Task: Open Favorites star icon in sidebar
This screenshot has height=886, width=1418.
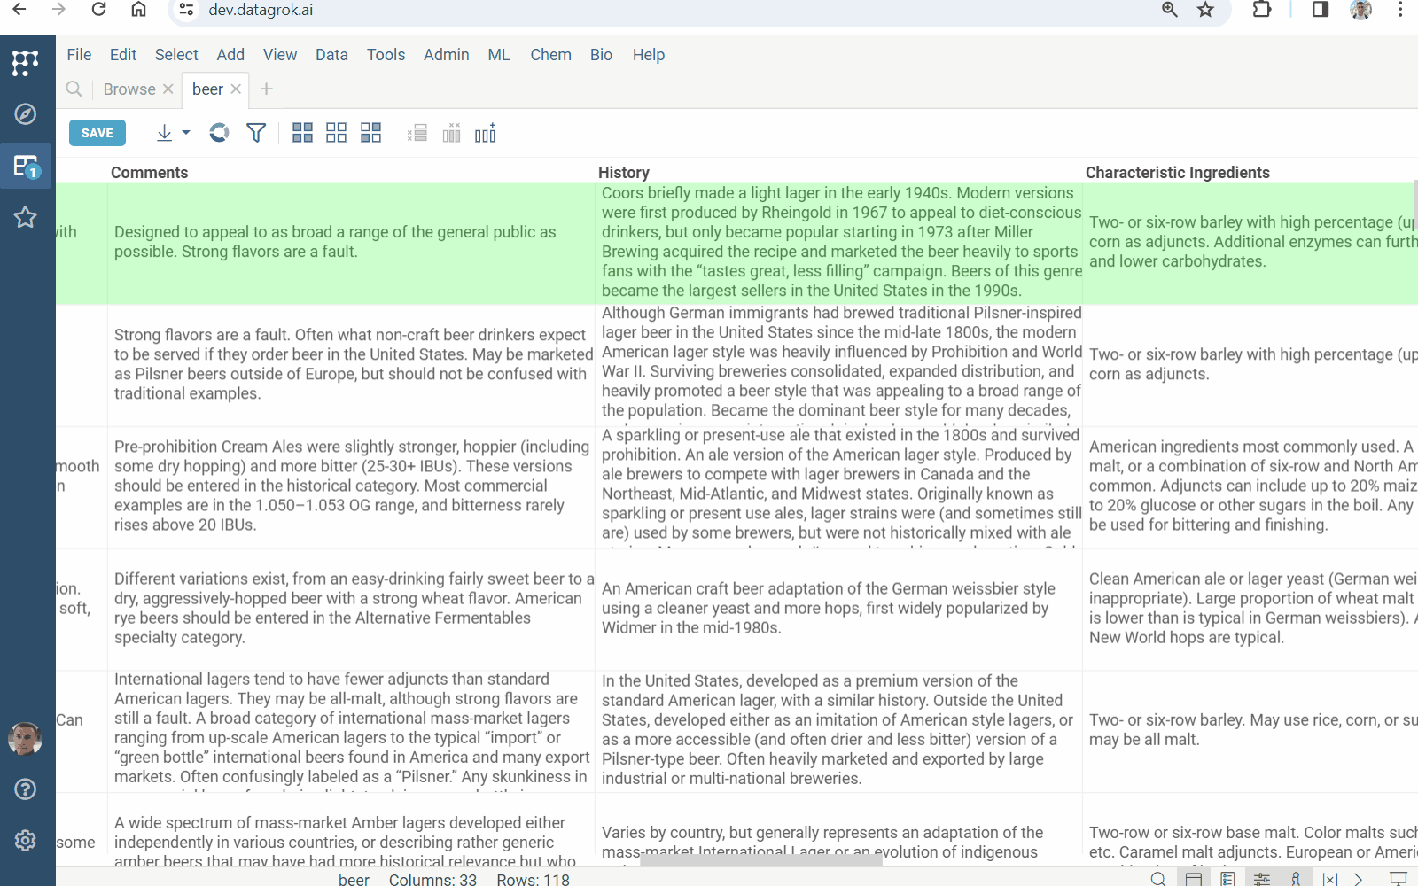Action: [x=25, y=217]
